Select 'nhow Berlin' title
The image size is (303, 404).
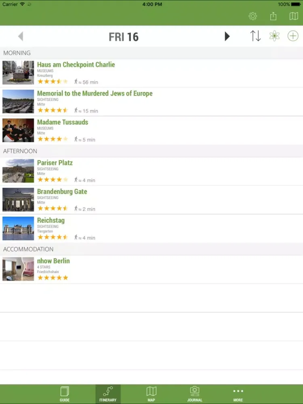click(x=53, y=261)
